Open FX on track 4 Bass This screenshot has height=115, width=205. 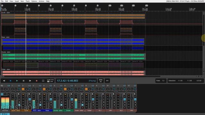pyautogui.click(x=51, y=99)
